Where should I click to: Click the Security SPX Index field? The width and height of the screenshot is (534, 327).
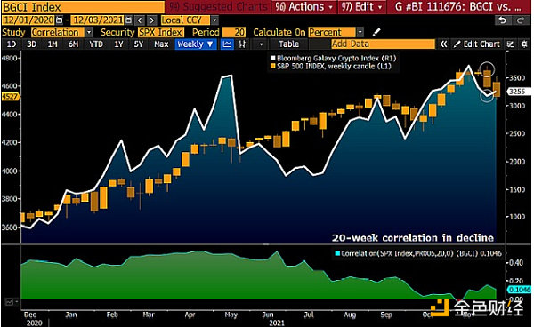161,32
